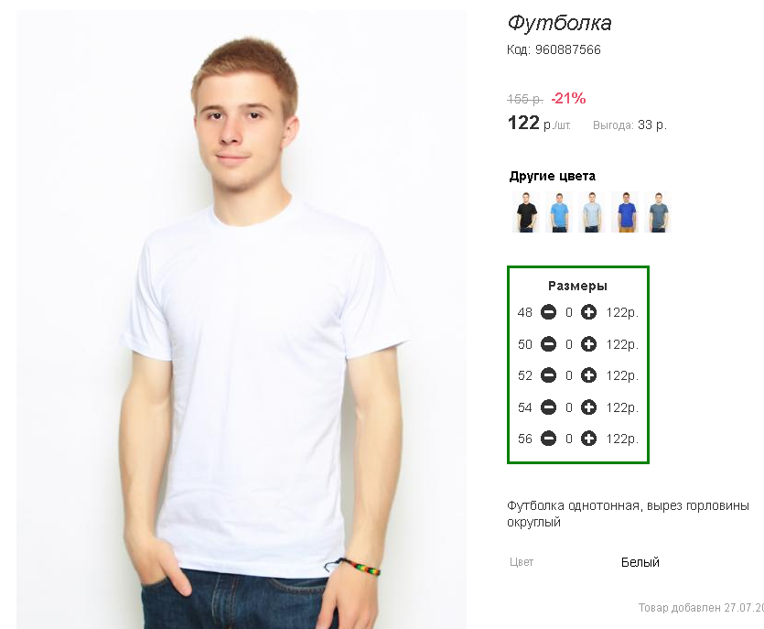The image size is (764, 629).
Task: Click the size 48 quantity value
Action: pyautogui.click(x=568, y=312)
